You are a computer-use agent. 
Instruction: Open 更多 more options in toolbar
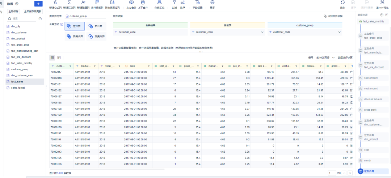tap(213, 4)
